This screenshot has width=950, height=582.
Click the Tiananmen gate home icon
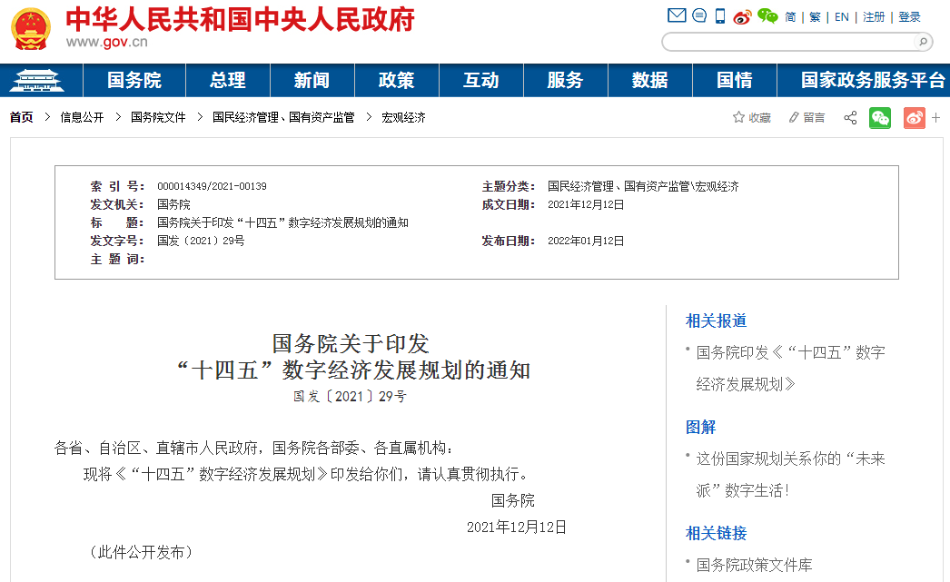pos(37,80)
